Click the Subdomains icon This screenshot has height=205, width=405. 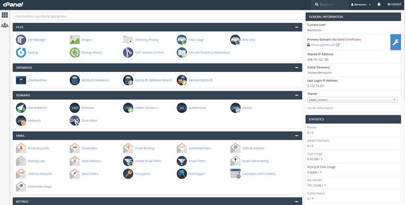[x=181, y=108]
